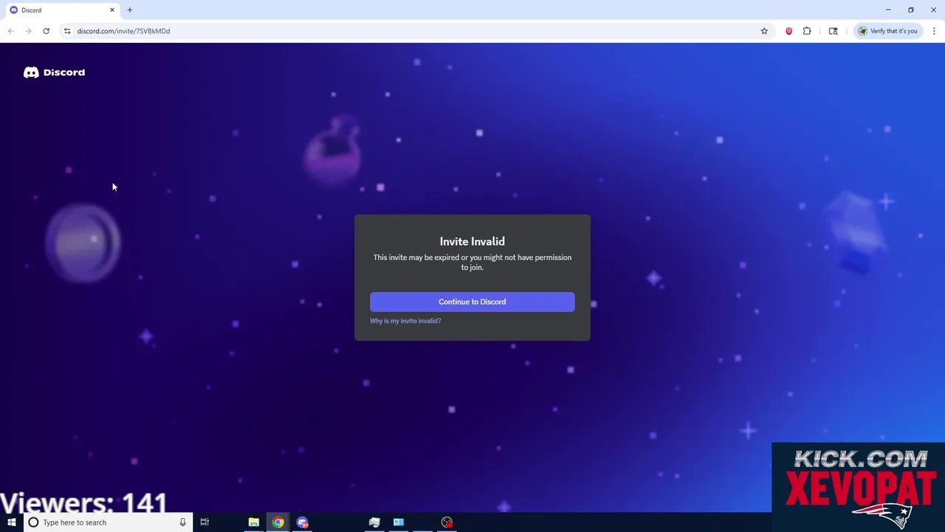The image size is (945, 532).
Task: Go back using the browser back arrow
Action: 10,31
